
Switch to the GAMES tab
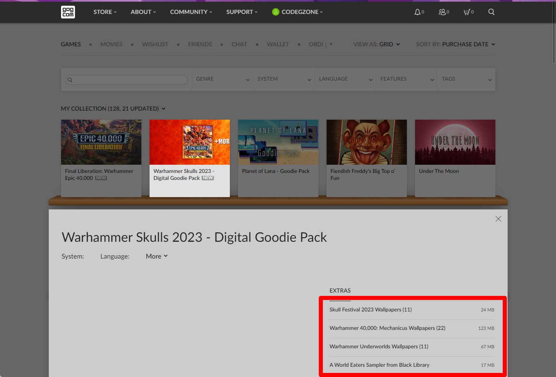tap(71, 44)
